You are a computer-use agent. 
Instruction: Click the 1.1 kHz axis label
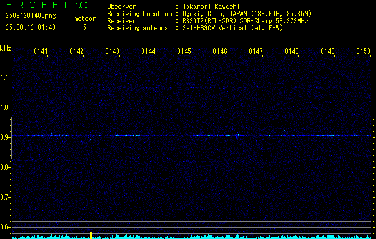(5, 78)
